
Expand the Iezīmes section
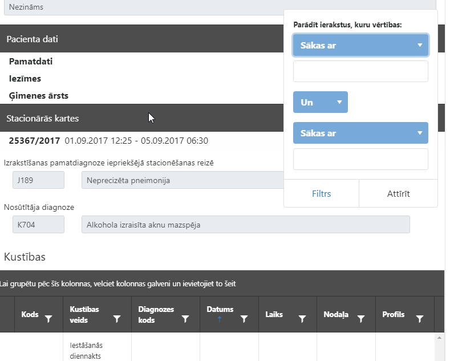click(25, 78)
